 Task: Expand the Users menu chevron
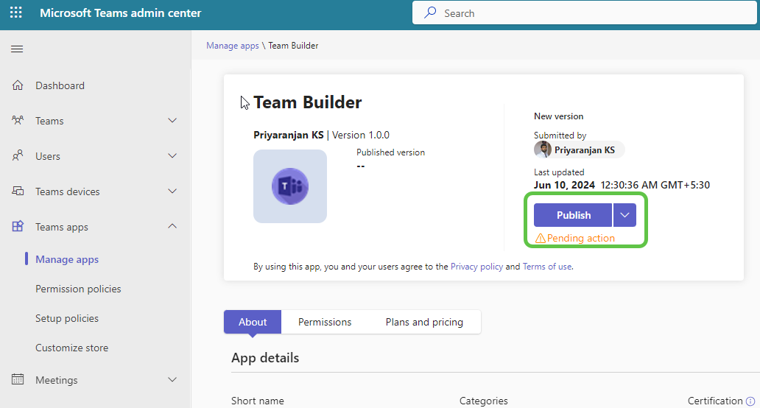point(172,155)
